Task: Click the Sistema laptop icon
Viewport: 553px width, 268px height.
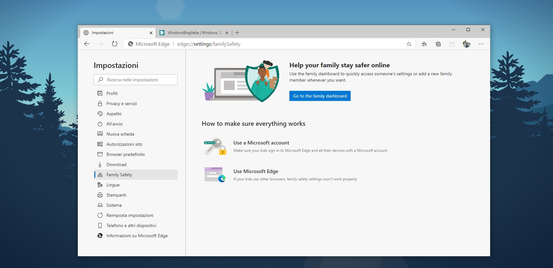Action: click(x=100, y=205)
